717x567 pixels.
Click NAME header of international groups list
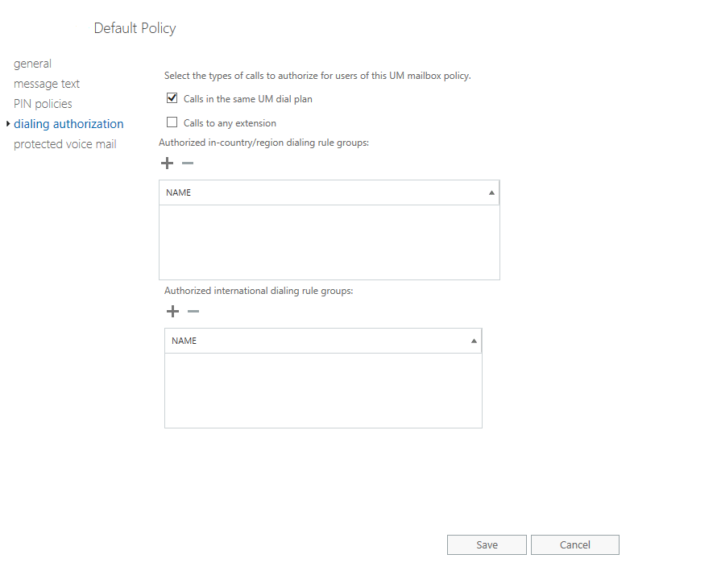tap(184, 341)
